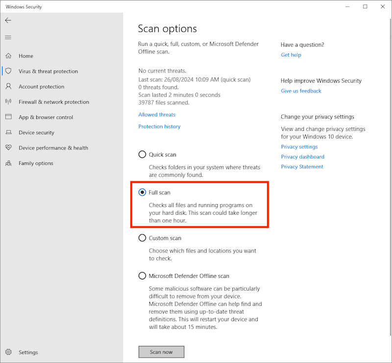392x363 pixels.
Task: Choose Microsoft Defender Offline scan option
Action: (x=142, y=276)
